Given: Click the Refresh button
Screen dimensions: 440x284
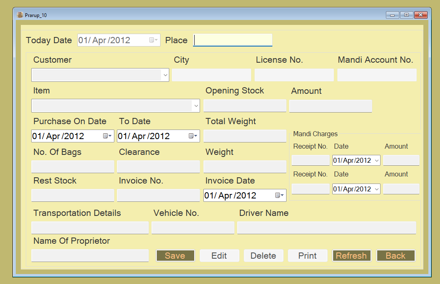Looking at the screenshot, I should click(351, 255).
